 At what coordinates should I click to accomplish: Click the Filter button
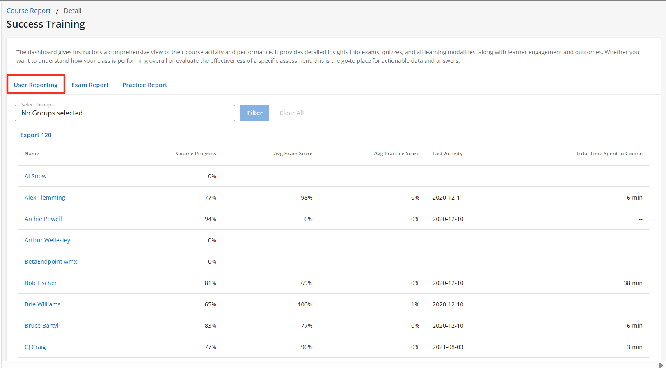click(254, 113)
